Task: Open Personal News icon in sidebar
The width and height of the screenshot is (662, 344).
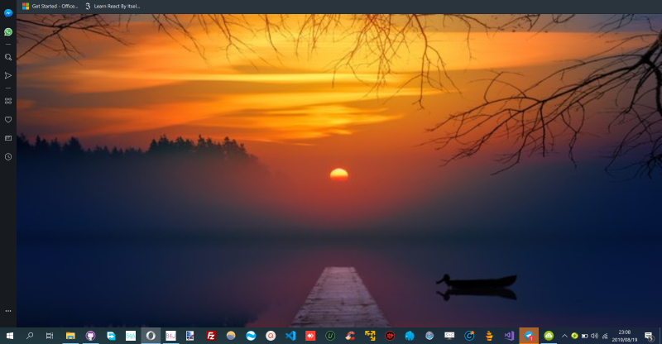Action: click(8, 138)
